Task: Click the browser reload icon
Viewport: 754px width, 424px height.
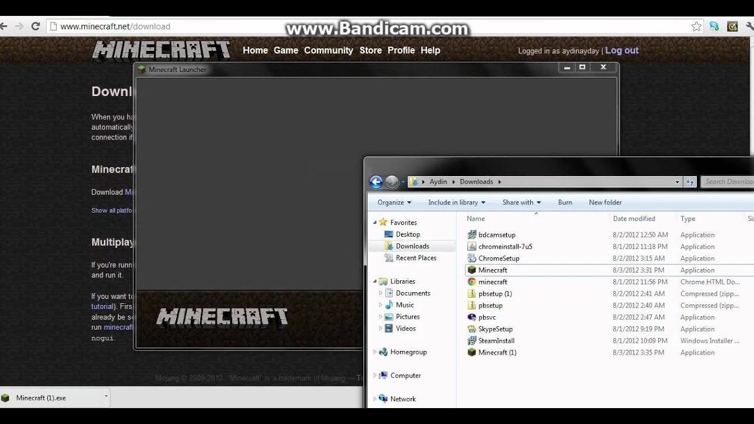Action: tap(35, 26)
